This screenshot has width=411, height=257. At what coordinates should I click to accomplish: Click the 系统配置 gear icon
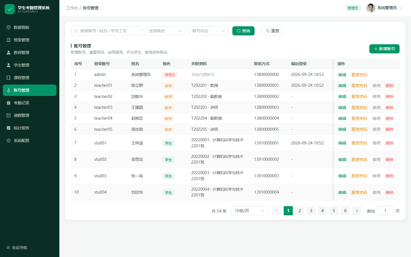9,140
